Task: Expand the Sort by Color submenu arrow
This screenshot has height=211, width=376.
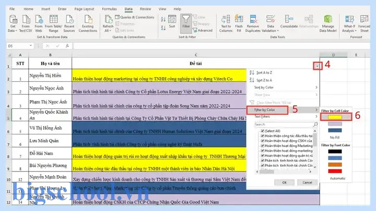Action: coord(316,88)
